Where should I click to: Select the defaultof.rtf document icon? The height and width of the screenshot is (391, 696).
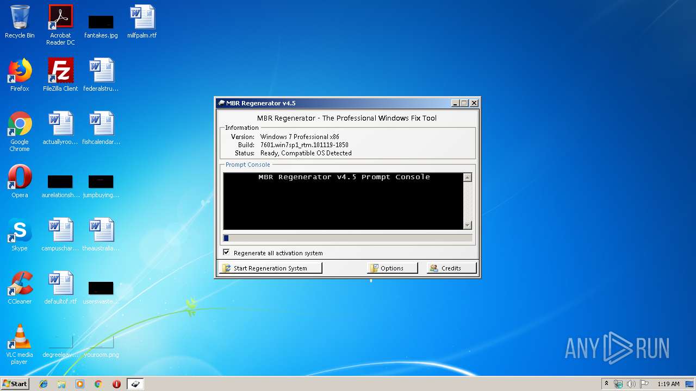[x=60, y=288]
